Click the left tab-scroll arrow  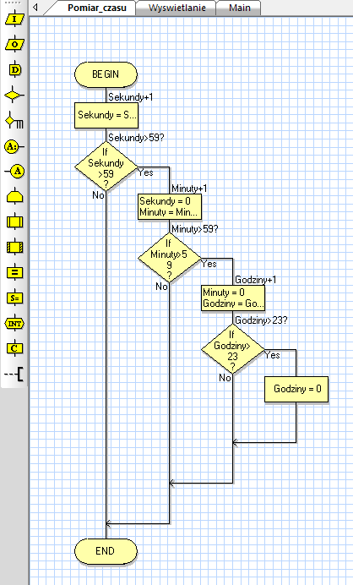click(35, 7)
